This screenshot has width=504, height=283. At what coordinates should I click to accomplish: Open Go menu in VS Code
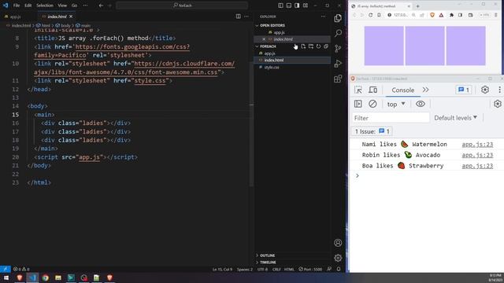coord(74,6)
